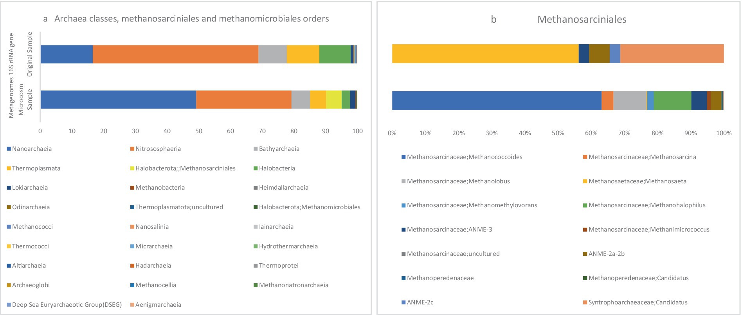Click the green segment in Methanosarciniales lower bar
Viewport: 742px width, 315px height.
(673, 101)
